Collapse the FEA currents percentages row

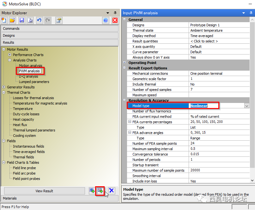click(130, 121)
